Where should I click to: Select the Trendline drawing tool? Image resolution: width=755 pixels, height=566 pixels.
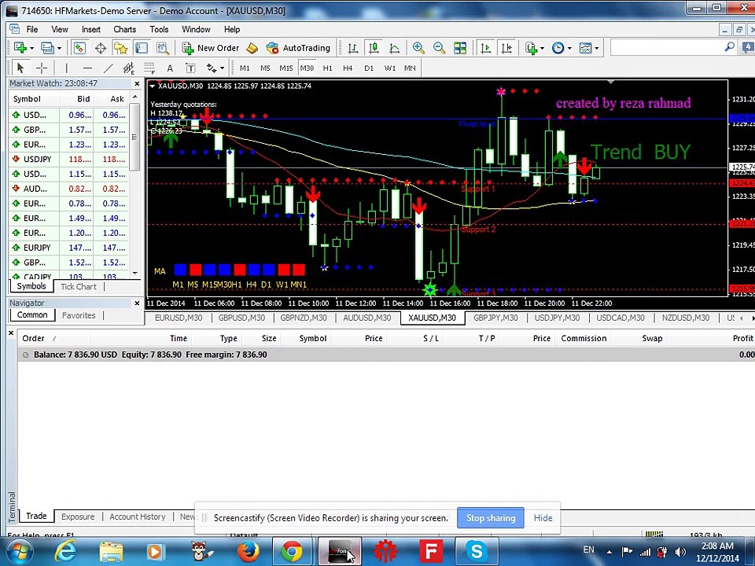click(109, 68)
